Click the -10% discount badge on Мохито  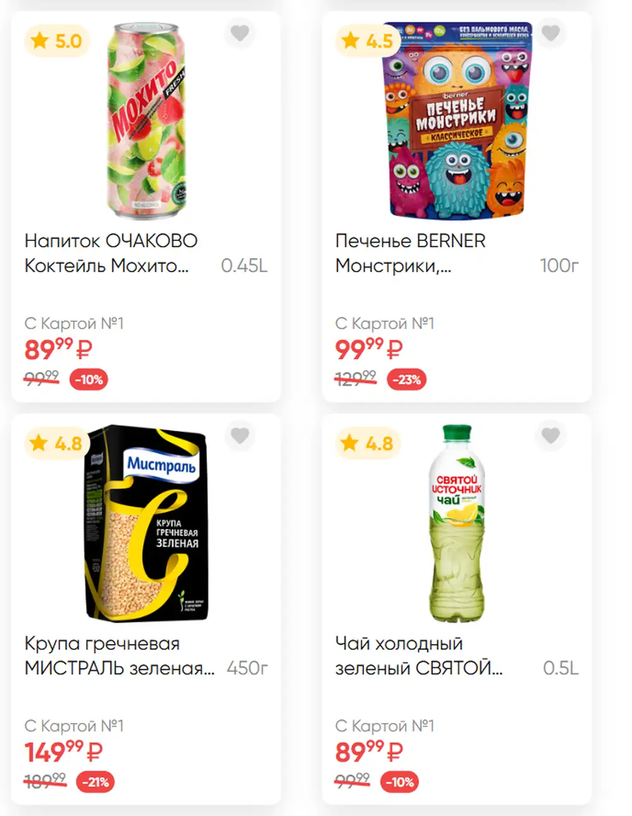(x=88, y=380)
